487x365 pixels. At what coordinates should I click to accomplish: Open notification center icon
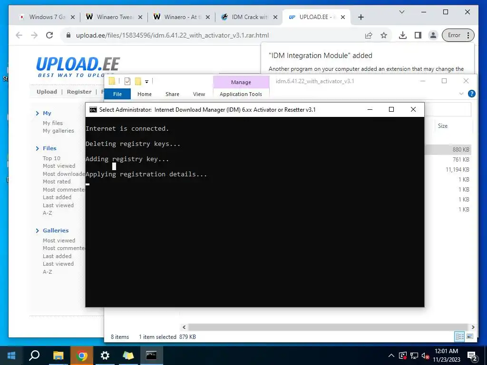point(472,356)
